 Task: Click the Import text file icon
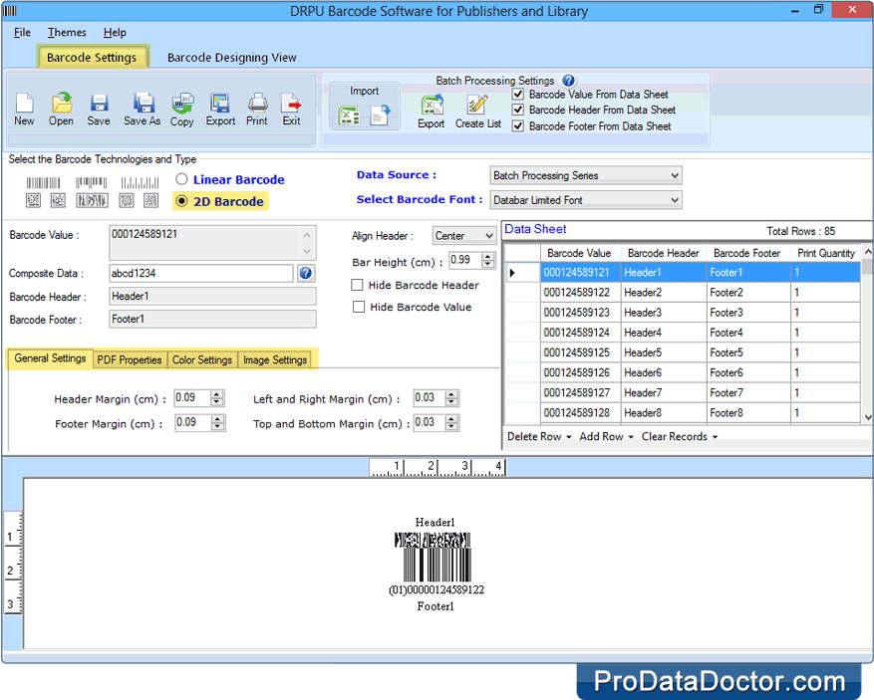point(380,116)
